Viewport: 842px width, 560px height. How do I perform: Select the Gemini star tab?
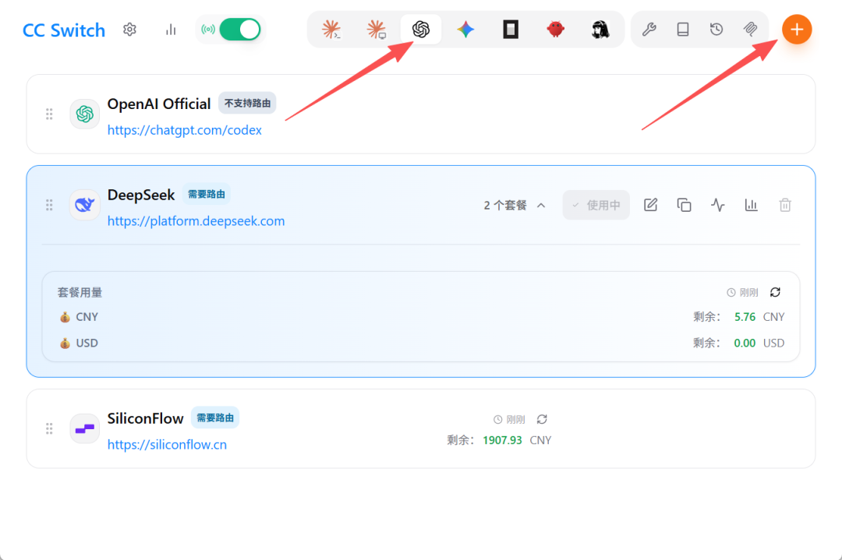(465, 29)
